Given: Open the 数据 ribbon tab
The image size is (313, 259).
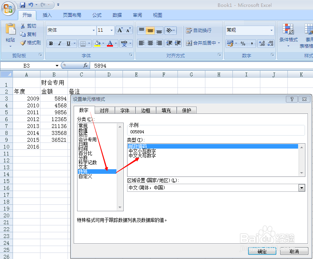Looking at the screenshot, I should pos(117,15).
